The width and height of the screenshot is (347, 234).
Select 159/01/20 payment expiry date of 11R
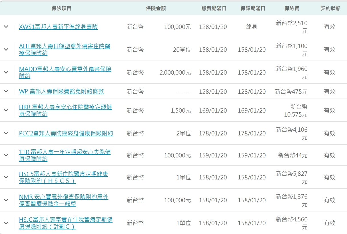(213, 155)
